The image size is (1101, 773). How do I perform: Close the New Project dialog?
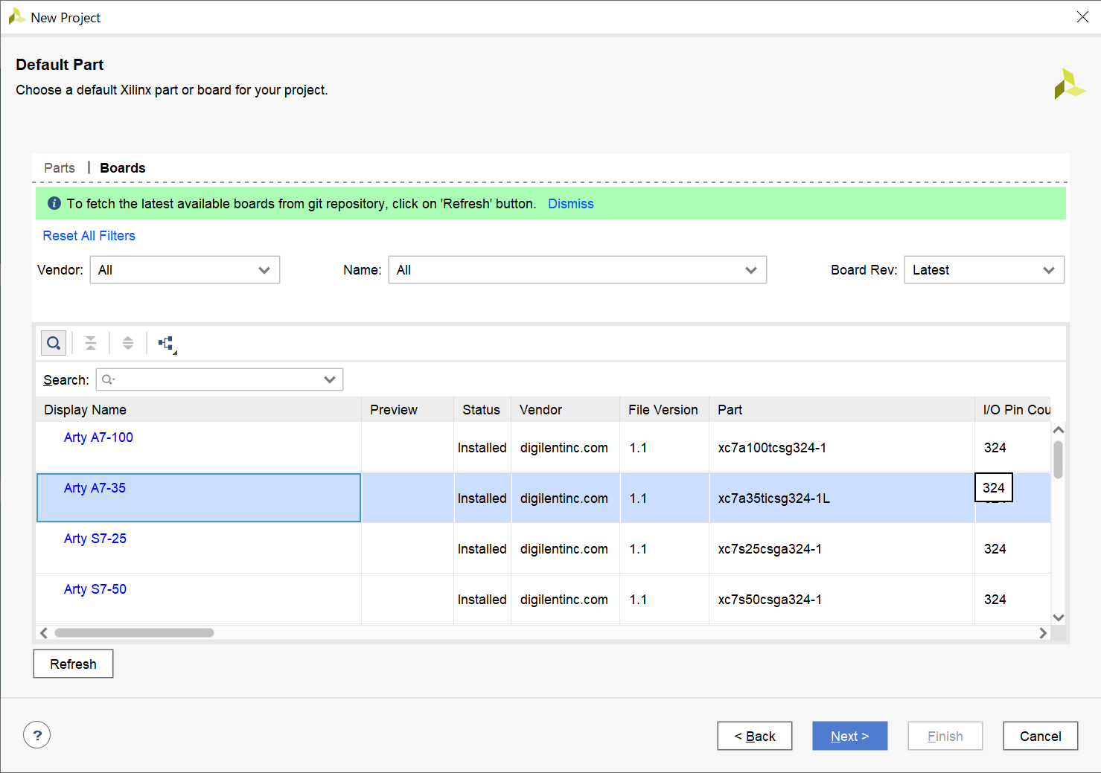[x=1082, y=17]
